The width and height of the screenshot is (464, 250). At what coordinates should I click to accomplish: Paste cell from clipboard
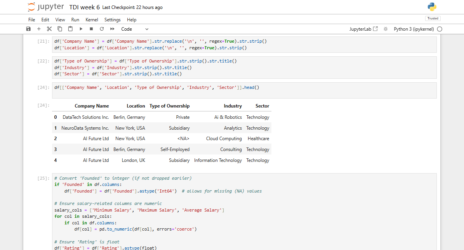pyautogui.click(x=70, y=29)
